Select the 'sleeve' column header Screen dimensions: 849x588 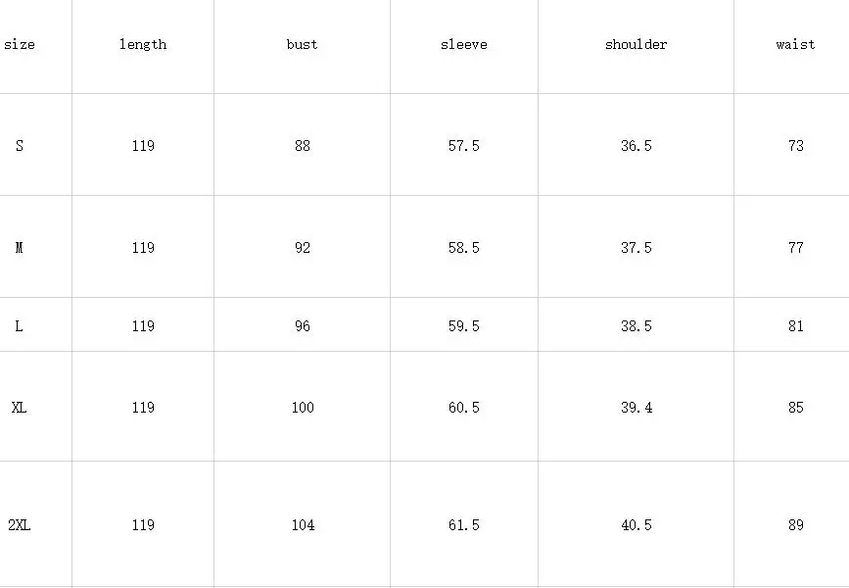(x=464, y=47)
